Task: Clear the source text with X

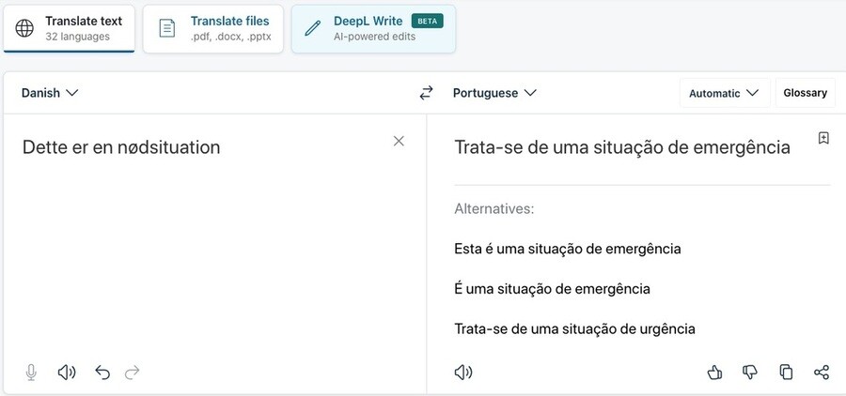Action: coord(399,141)
